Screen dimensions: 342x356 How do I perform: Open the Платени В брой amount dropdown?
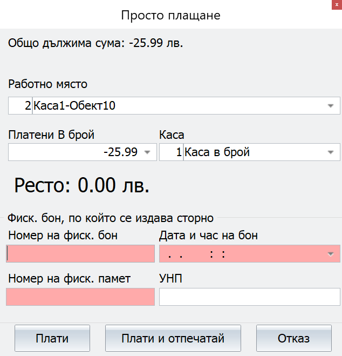(x=147, y=152)
